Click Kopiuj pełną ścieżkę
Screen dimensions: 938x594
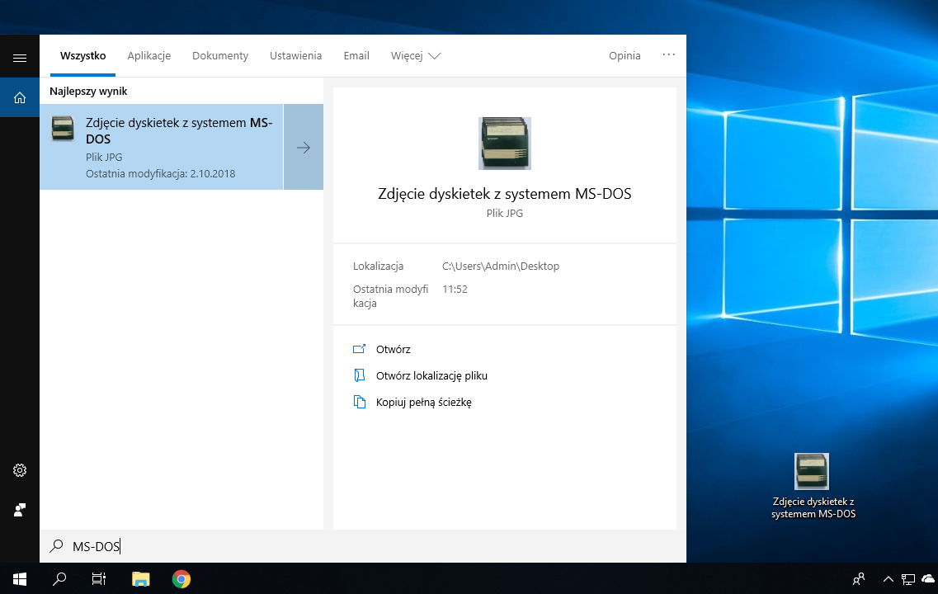point(422,403)
